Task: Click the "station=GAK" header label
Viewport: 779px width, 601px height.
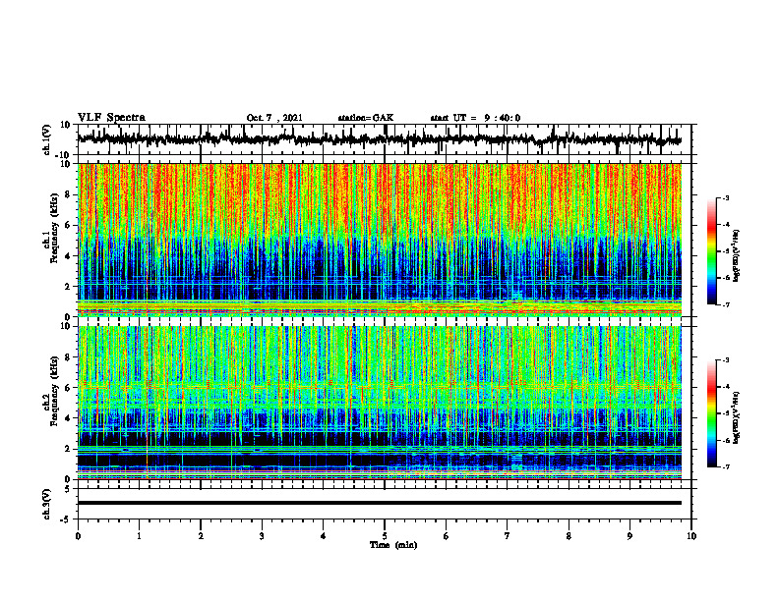Action: click(x=366, y=118)
